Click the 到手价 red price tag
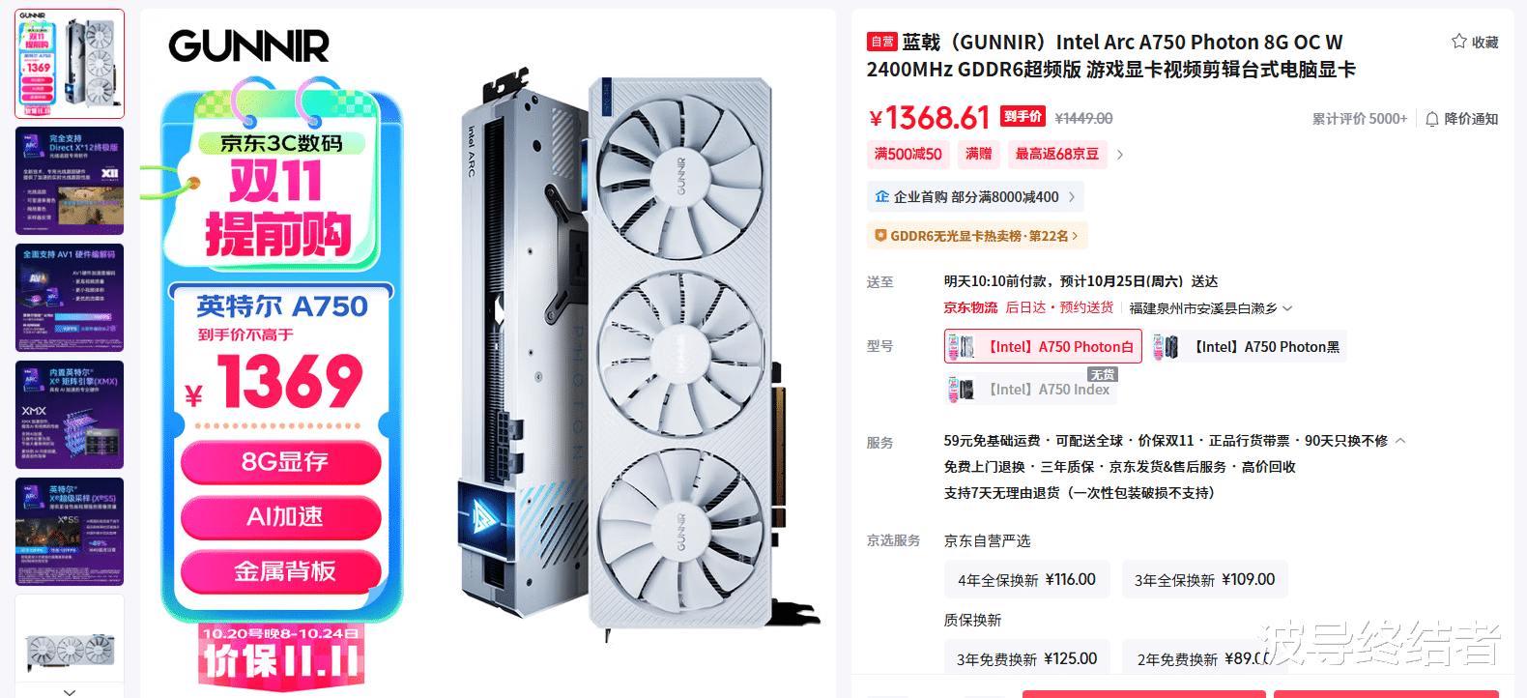This screenshot has width=1527, height=698. pyautogui.click(x=1023, y=117)
